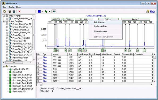Open the Help menu in the menu bar
158x100 pixels.
pyautogui.click(x=18, y=7)
